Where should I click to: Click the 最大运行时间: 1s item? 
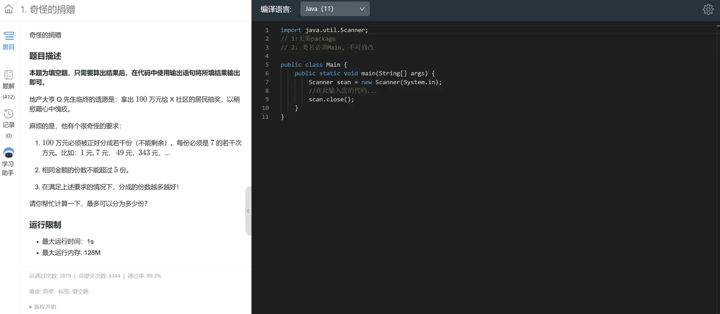[x=68, y=242]
